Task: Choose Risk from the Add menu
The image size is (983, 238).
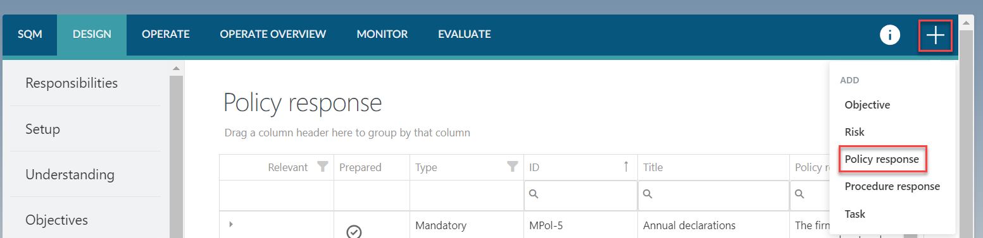Action: (x=854, y=132)
